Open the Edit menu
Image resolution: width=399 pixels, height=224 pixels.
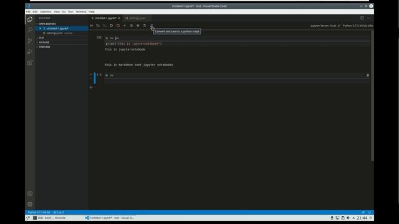[35, 12]
